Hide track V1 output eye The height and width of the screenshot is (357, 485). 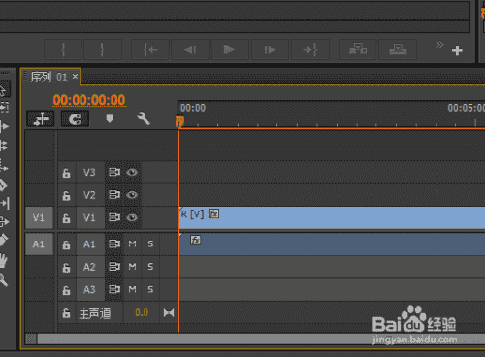(x=132, y=217)
